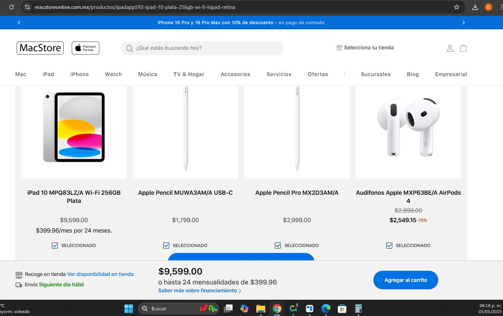
Task: Open Audifonos Apple MXP63BE/A AirPods 4 title
Action: click(408, 197)
